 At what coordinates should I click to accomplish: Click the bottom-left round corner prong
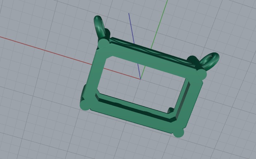point(85,105)
